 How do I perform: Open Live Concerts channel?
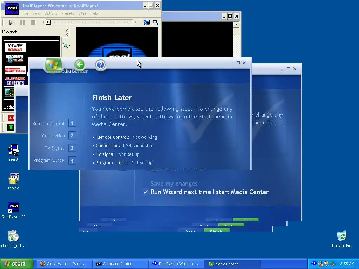pyautogui.click(x=15, y=81)
